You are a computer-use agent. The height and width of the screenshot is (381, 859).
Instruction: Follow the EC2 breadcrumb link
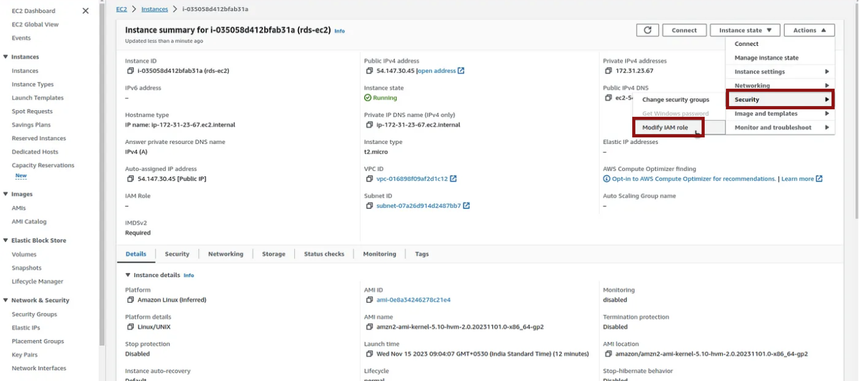(122, 9)
